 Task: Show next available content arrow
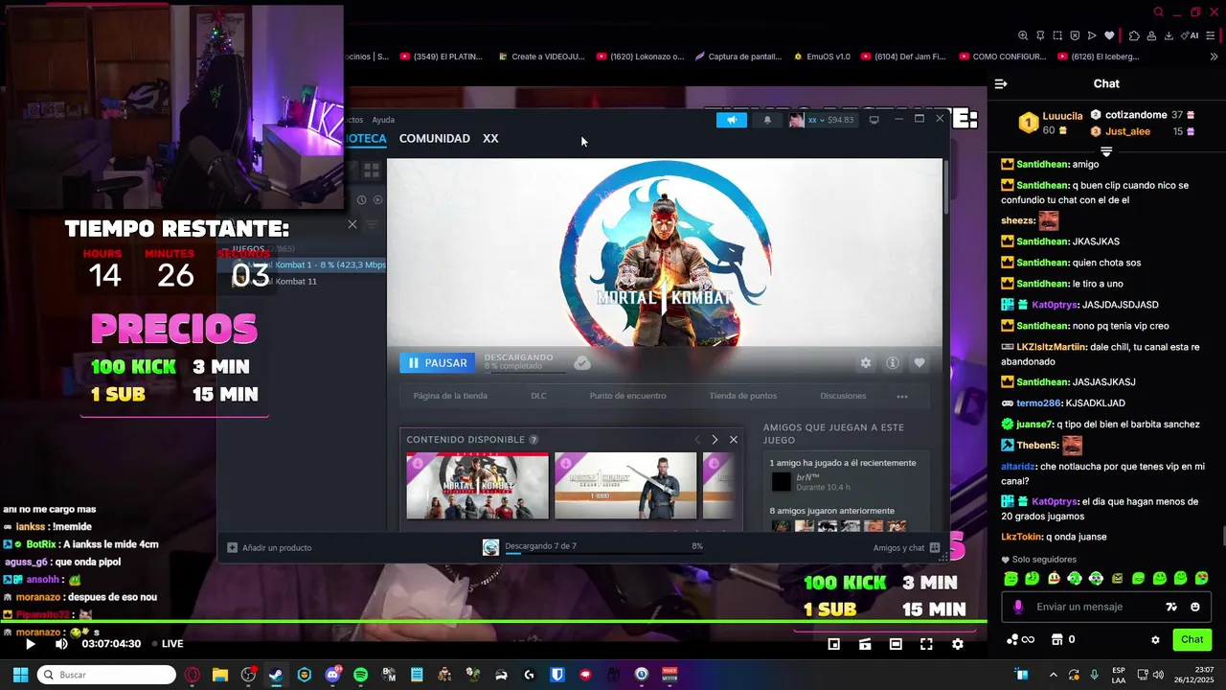click(715, 440)
